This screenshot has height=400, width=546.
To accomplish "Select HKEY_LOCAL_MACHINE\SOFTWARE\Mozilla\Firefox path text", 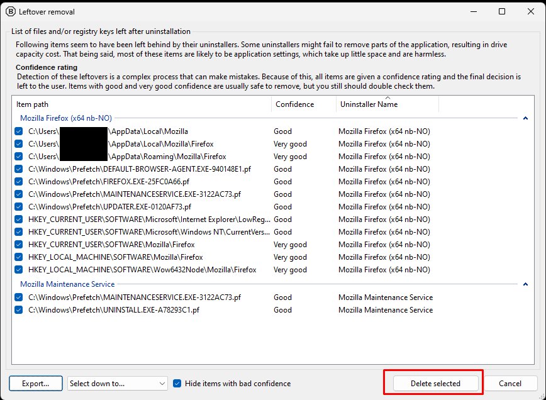I will 116,257.
